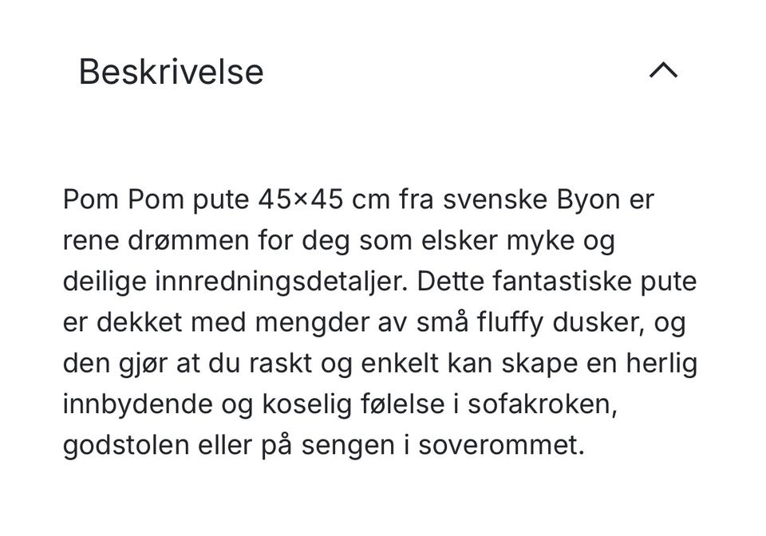
Task: Click the word innredningsdetaljer
Action: pos(280,282)
